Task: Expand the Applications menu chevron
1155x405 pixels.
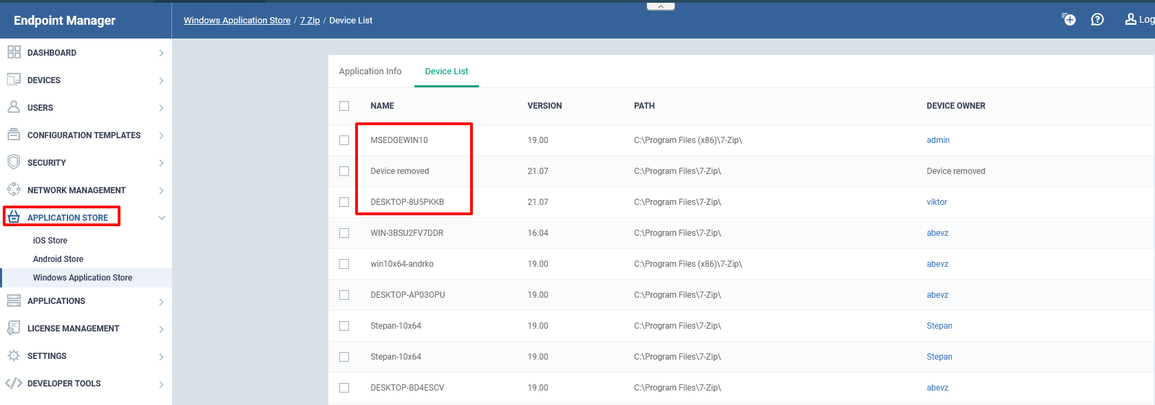Action: click(161, 302)
